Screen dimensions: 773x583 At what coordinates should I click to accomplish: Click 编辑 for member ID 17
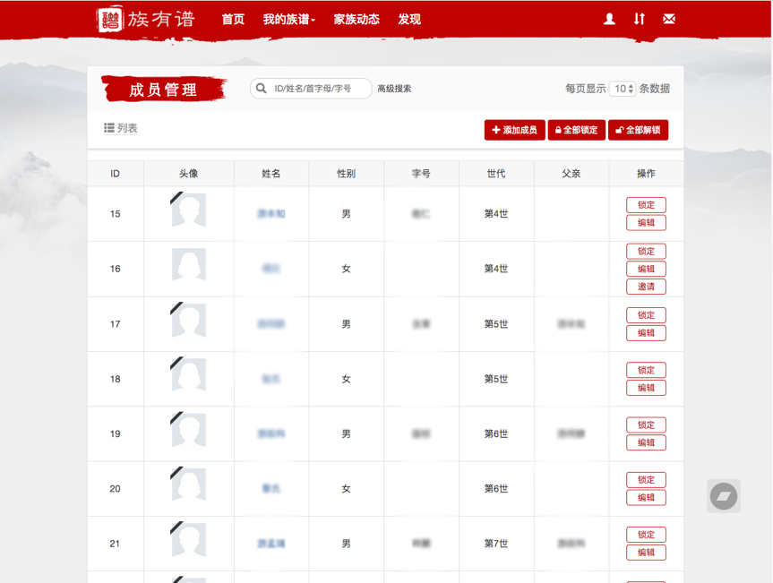pos(647,332)
